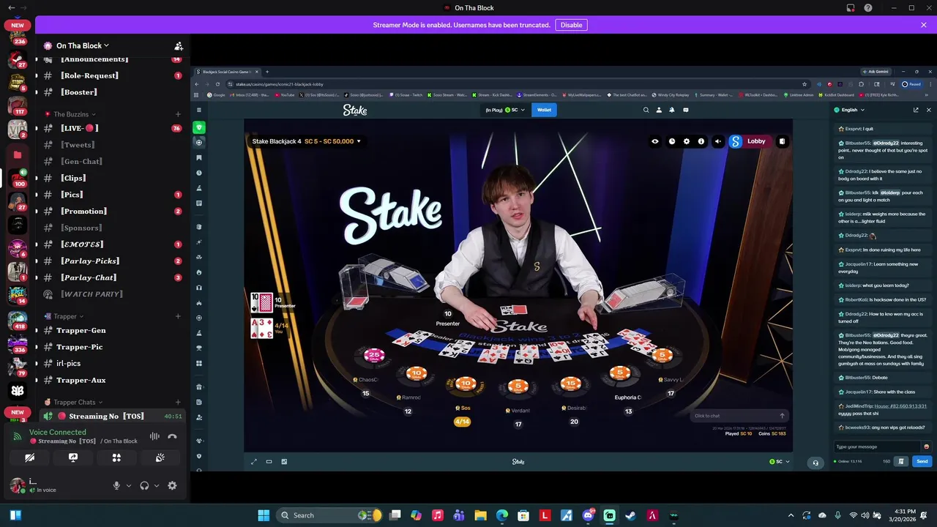Open the SC currency dropdown in Stake header

tap(515, 110)
